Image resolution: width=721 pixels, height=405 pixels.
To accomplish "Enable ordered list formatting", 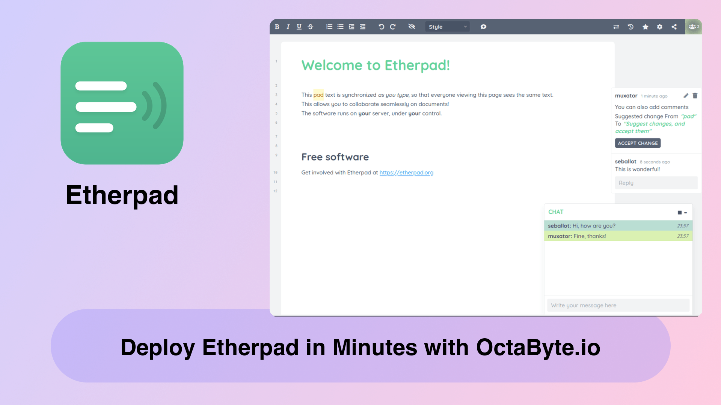I will 328,27.
